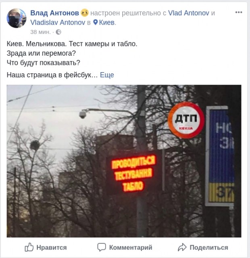Image resolution: width=250 pixels, height=258 pixels.
Task: Click the masked profile avatar picture
Action: [x=17, y=18]
